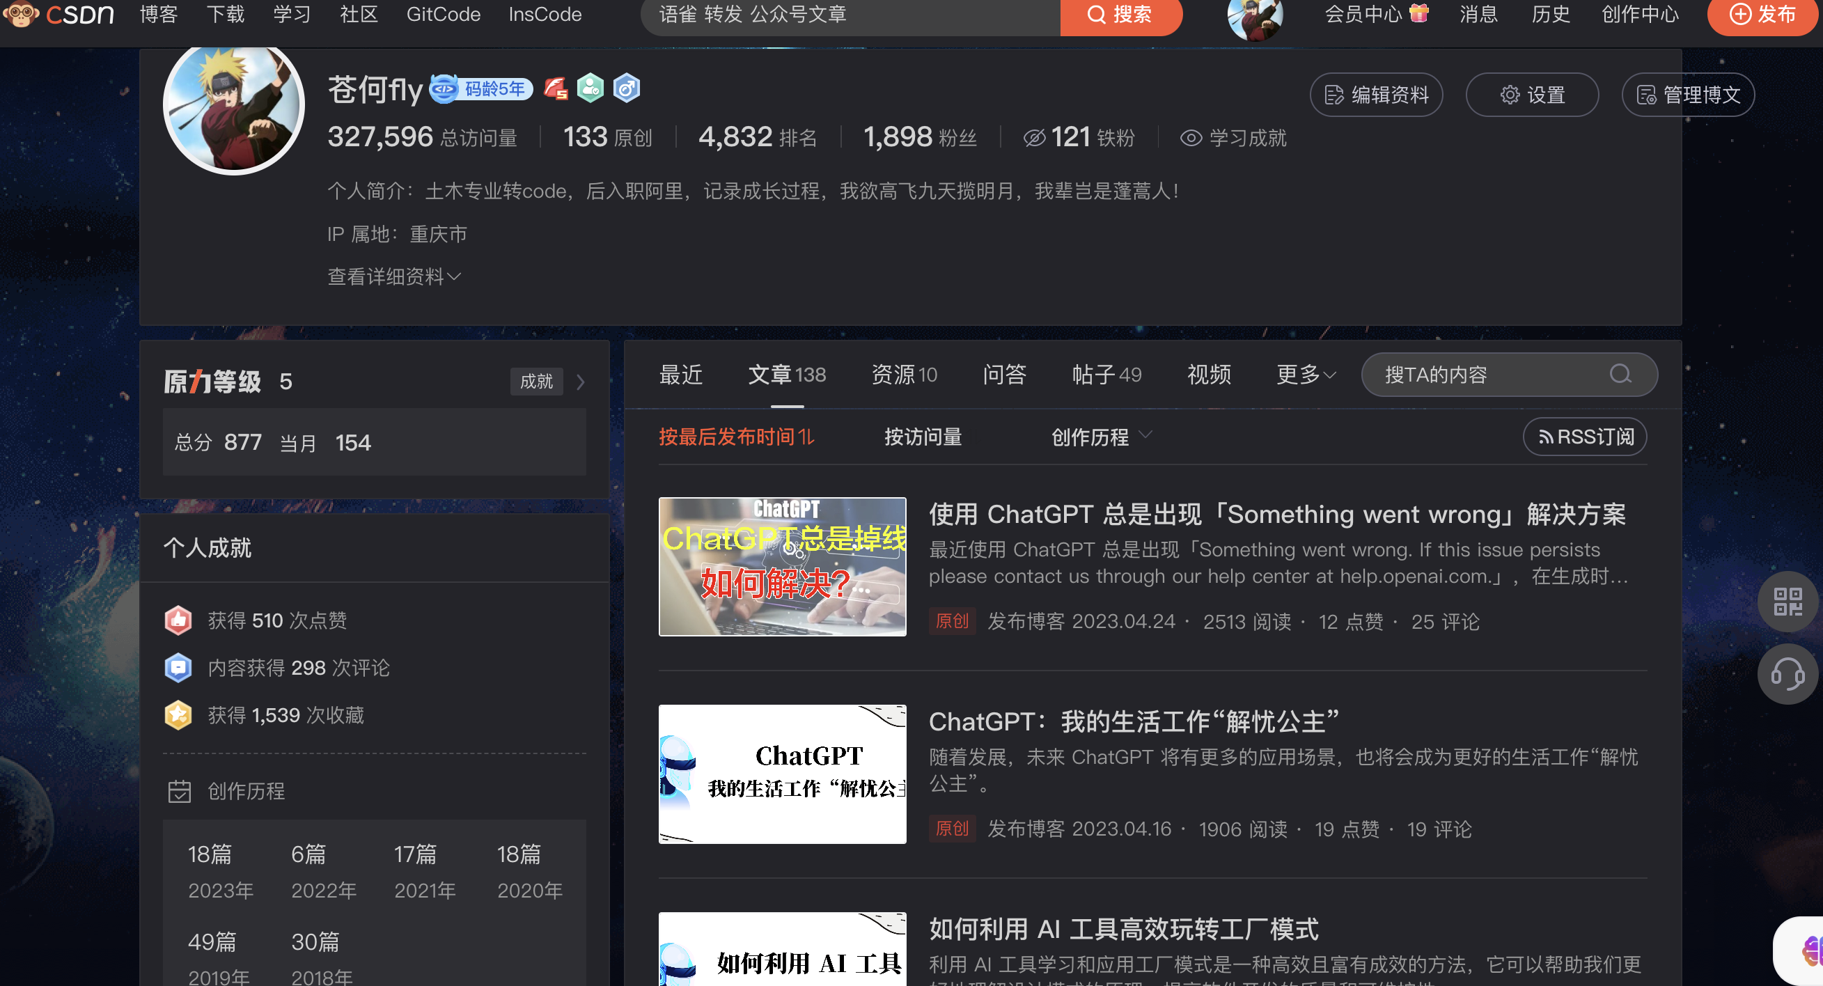Open the customer service headset button
The width and height of the screenshot is (1823, 986).
pyautogui.click(x=1787, y=674)
